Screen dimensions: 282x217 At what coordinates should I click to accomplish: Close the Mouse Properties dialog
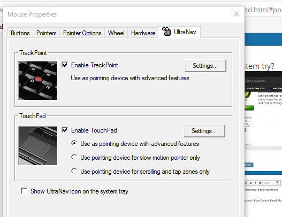click(x=237, y=14)
